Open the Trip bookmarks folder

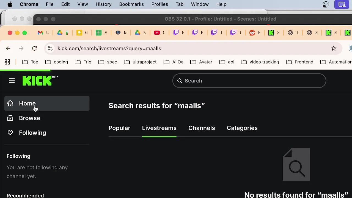(x=83, y=62)
